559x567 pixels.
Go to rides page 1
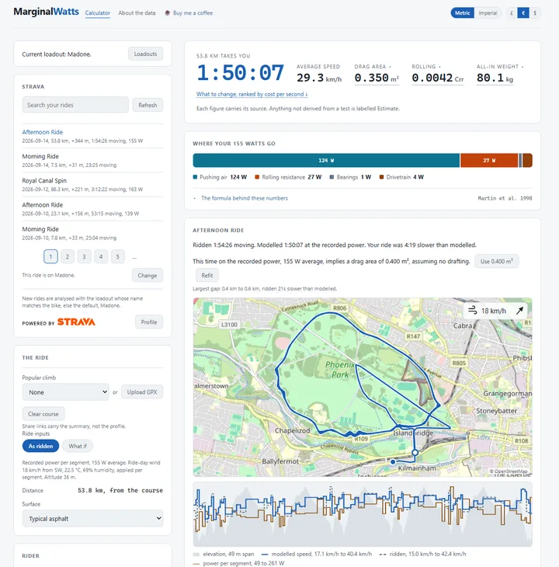coord(50,256)
